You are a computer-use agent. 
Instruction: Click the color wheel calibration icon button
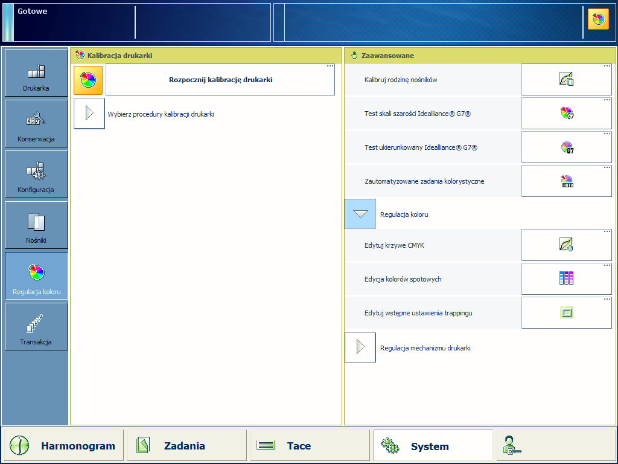[x=88, y=80]
